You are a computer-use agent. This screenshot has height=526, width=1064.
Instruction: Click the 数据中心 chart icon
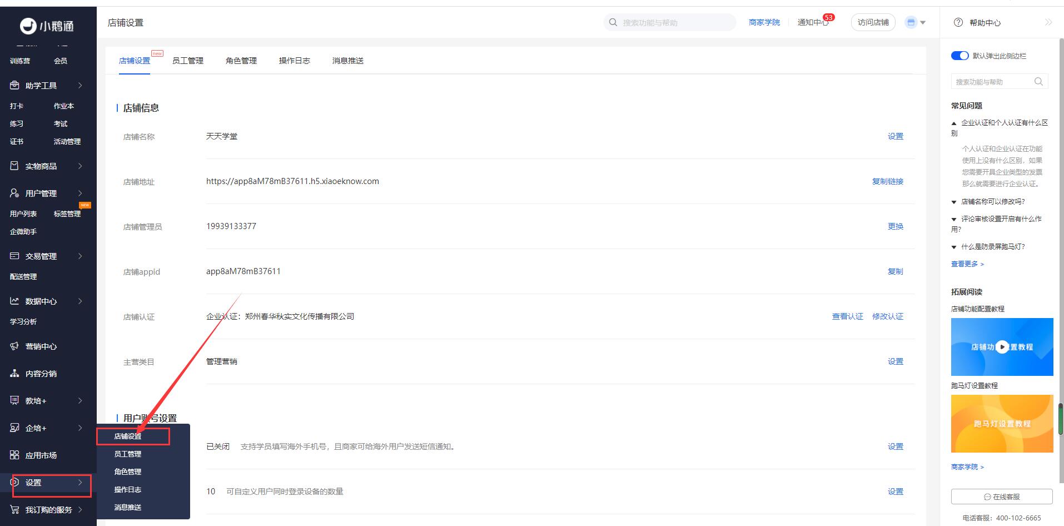(x=15, y=301)
